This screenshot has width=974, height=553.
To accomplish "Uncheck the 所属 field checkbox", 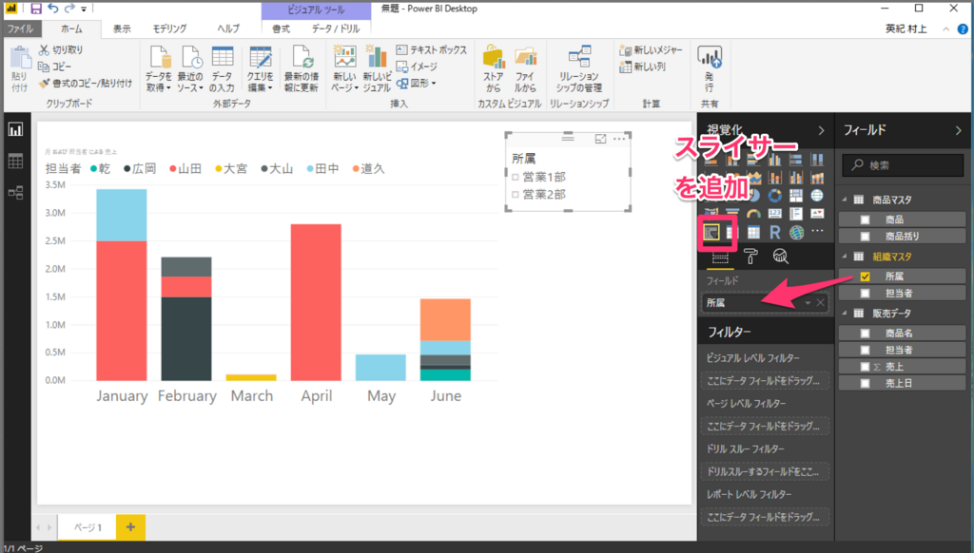I will point(865,276).
